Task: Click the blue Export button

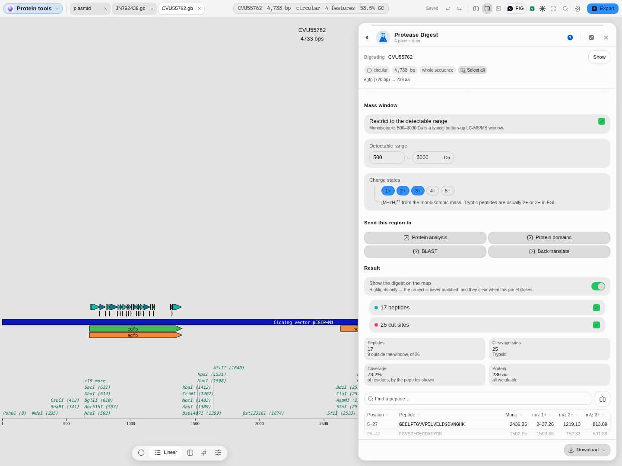Action: coord(603,9)
